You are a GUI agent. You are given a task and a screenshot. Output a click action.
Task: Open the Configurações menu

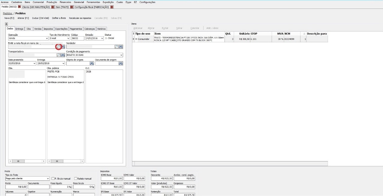(147, 2)
